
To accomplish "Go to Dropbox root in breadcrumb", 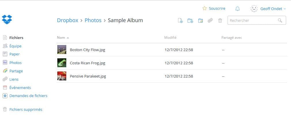I will point(68,20).
